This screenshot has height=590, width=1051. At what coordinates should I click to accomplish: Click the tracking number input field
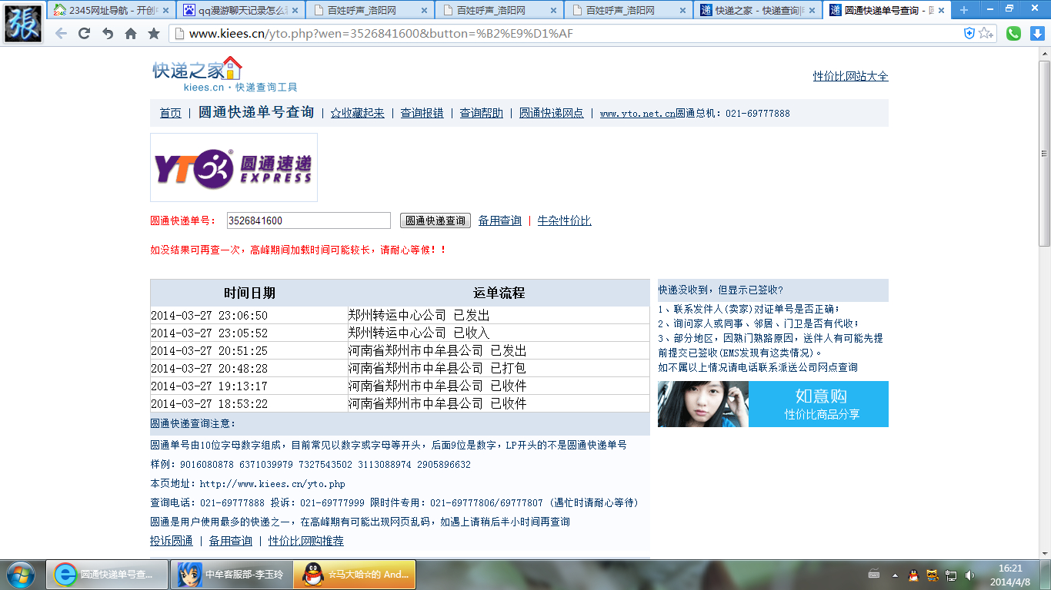pyautogui.click(x=309, y=220)
